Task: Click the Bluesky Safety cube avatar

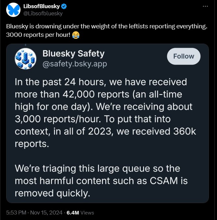Action: point(25,59)
